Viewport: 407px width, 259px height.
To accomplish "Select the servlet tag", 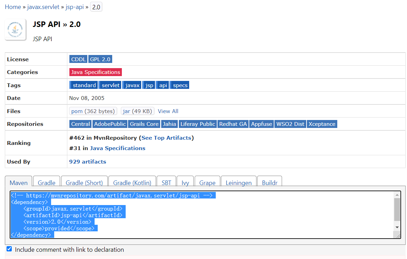I will tap(110, 85).
